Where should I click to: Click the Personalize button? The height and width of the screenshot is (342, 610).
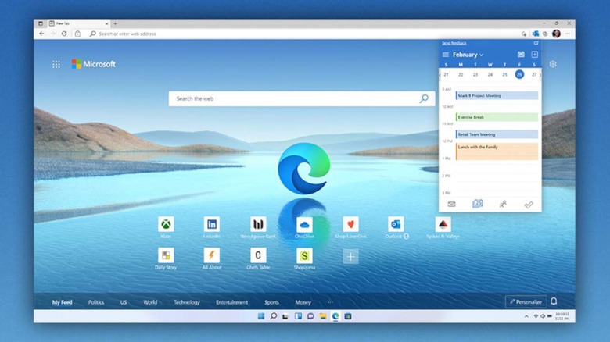[526, 301]
